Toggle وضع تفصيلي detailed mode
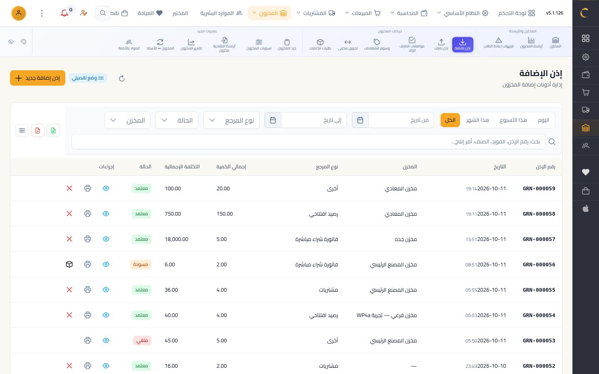599x374 pixels. (88, 78)
